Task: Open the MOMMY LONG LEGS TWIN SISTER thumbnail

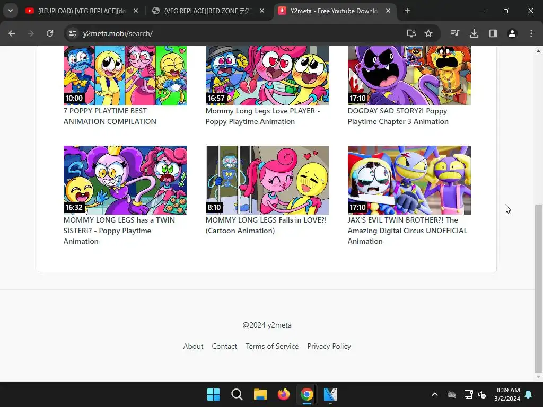Action: coord(125,180)
